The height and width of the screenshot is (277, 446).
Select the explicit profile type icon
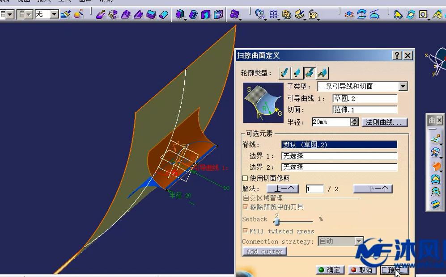pyautogui.click(x=284, y=73)
